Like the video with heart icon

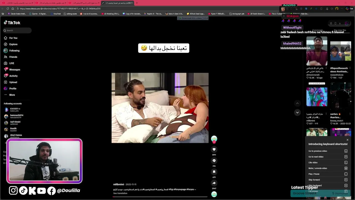pyautogui.click(x=214, y=149)
